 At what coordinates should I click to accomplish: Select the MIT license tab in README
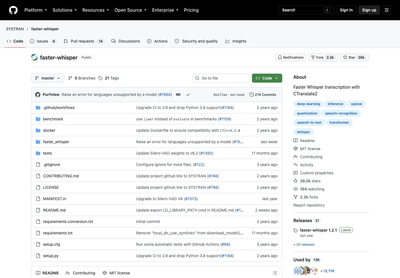116,273
